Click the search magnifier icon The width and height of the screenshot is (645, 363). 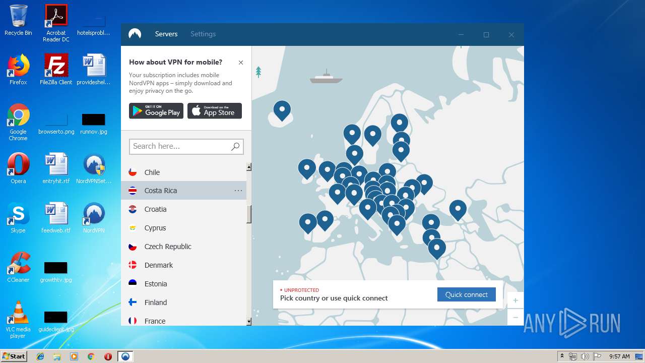pyautogui.click(x=235, y=146)
